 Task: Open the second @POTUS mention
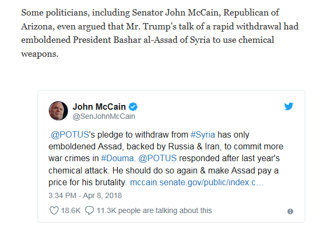[x=158, y=158]
